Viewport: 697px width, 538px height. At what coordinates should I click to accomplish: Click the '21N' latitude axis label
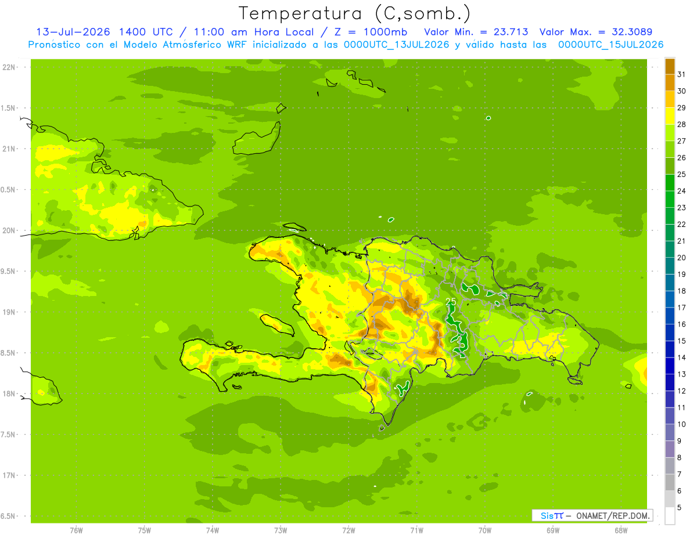coord(9,149)
